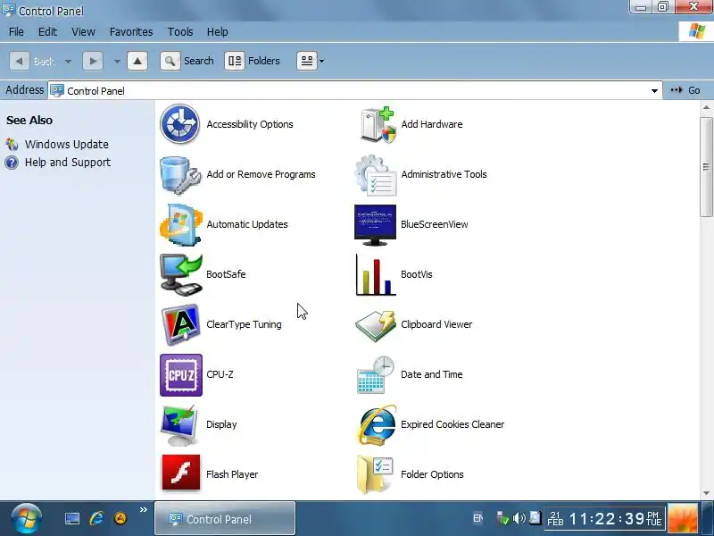Open Add or Remove Programs icon
This screenshot has width=714, height=536.
(180, 174)
